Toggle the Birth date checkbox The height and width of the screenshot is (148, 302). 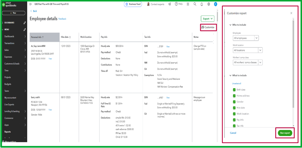click(x=234, y=90)
